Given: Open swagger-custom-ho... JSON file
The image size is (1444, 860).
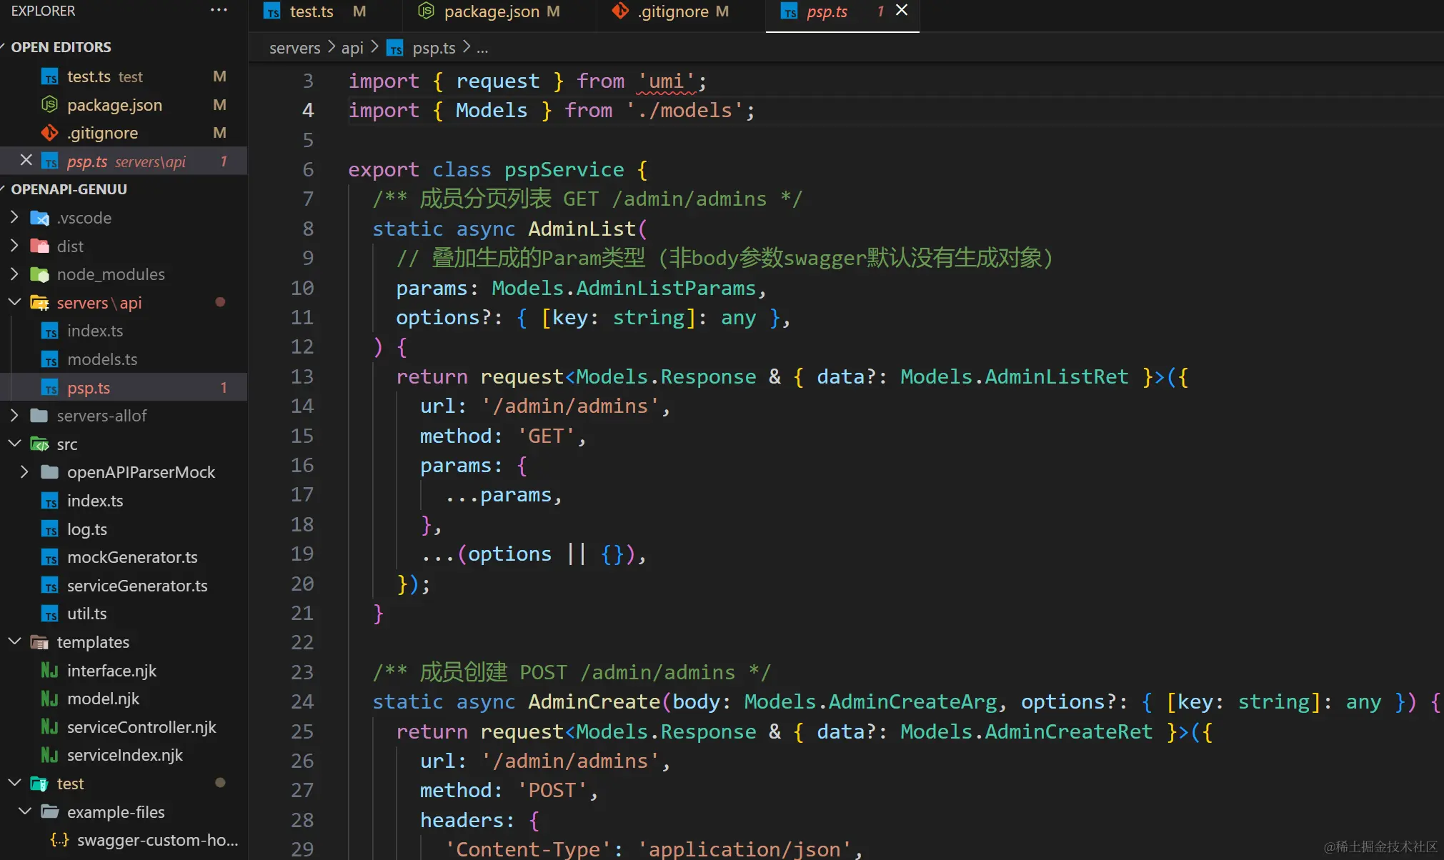Looking at the screenshot, I should point(124,839).
